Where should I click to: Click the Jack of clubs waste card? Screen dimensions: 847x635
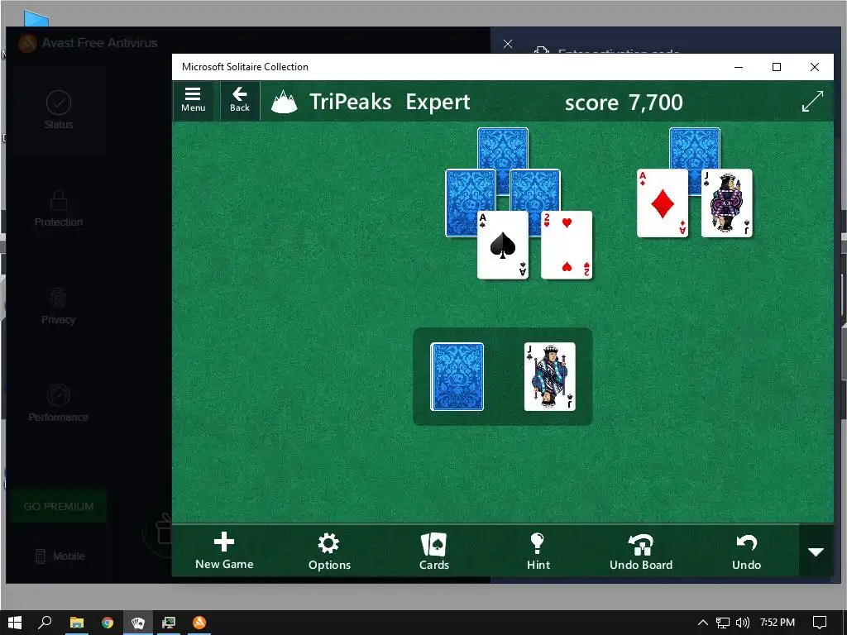coord(549,377)
